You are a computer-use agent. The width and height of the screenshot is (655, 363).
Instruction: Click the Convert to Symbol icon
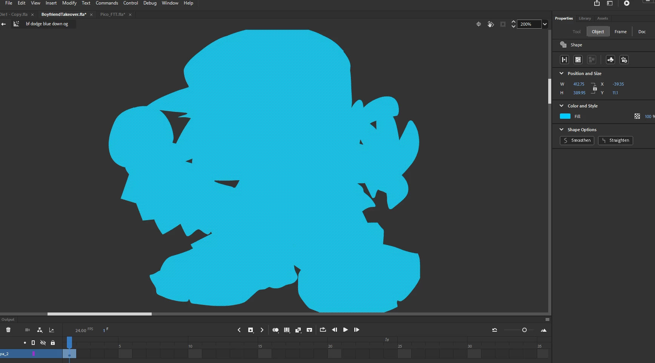click(610, 60)
